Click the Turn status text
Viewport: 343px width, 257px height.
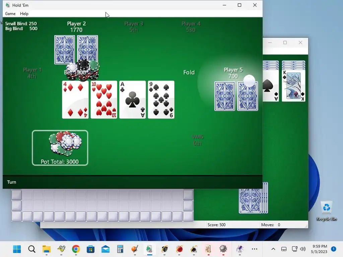(12, 182)
